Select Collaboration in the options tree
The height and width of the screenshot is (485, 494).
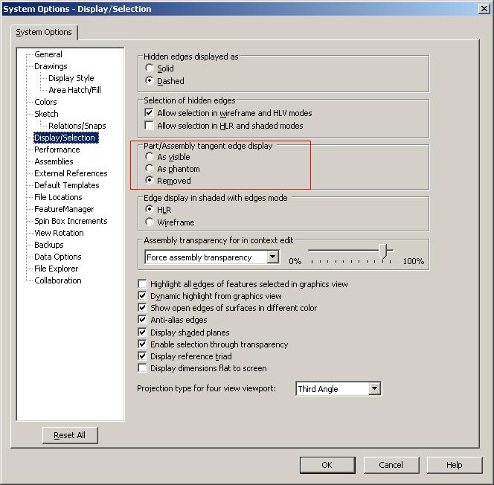click(58, 280)
